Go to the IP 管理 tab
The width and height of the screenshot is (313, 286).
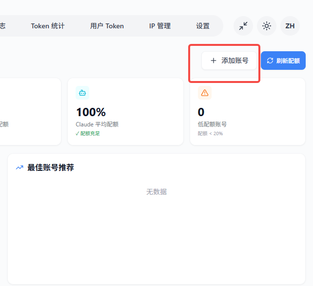click(x=160, y=26)
